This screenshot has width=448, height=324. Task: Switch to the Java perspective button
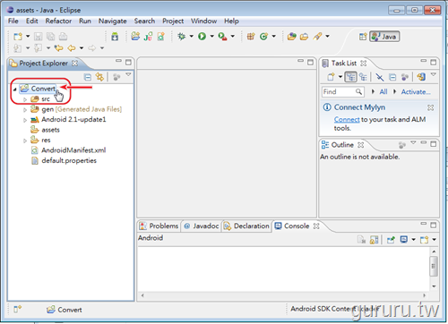coord(384,37)
